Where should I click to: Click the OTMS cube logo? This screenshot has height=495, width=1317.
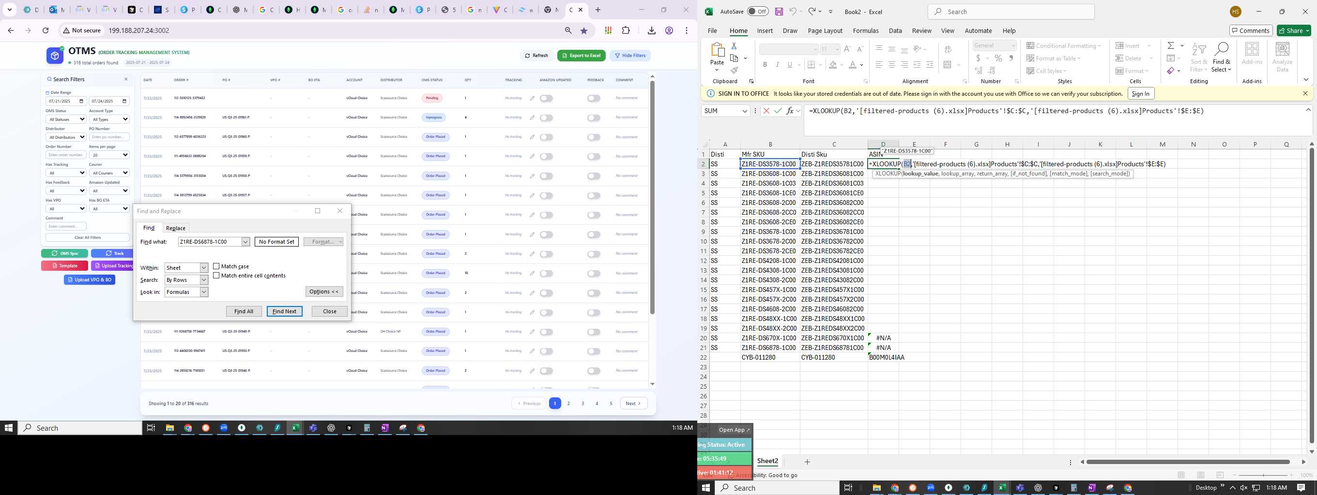pos(55,55)
